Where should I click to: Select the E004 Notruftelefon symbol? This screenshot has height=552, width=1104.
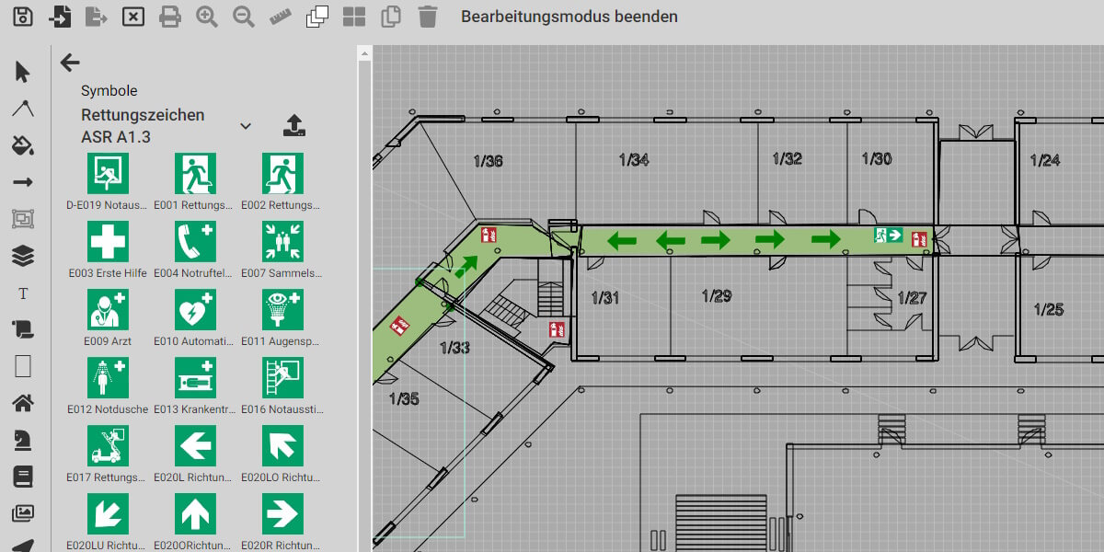pyautogui.click(x=195, y=242)
